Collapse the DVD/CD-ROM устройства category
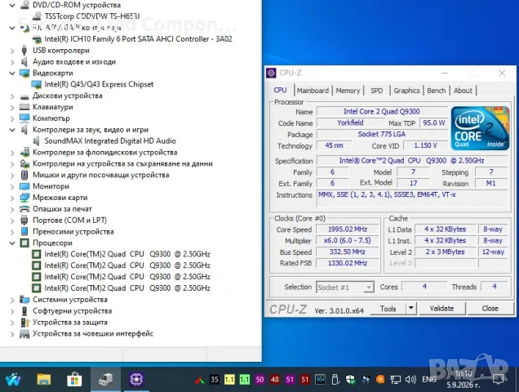 click(x=12, y=5)
